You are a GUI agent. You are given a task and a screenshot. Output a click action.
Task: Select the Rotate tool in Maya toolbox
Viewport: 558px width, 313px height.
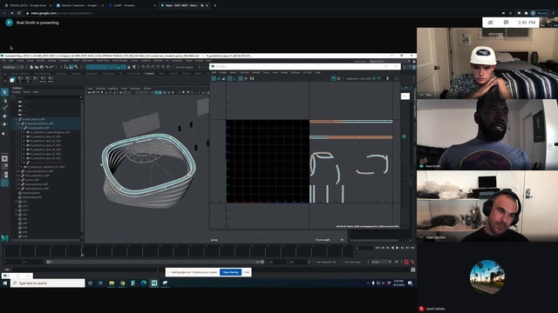point(4,124)
